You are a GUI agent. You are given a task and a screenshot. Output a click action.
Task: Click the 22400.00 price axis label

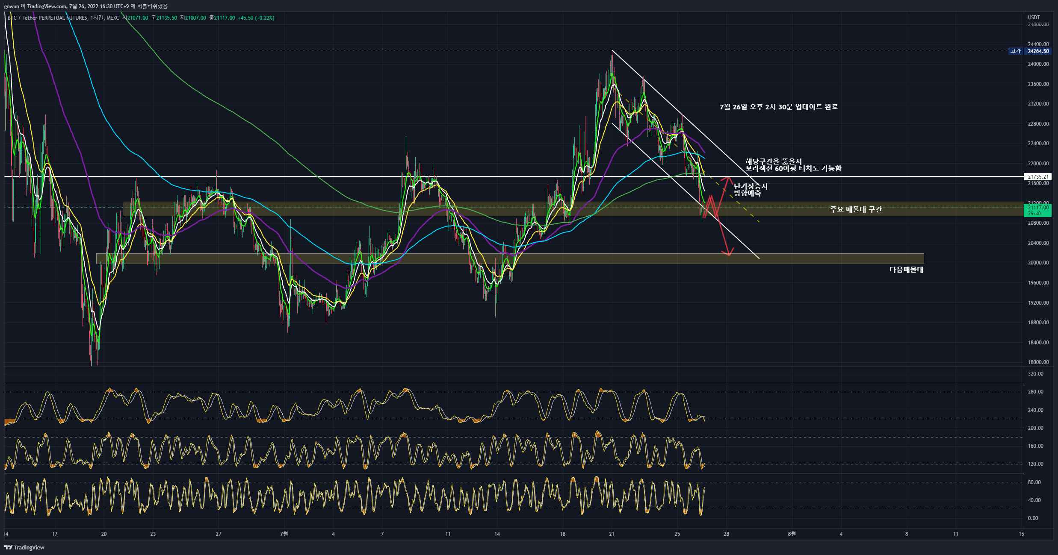coord(1038,144)
